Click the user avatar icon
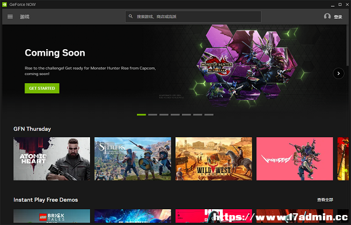Image resolution: width=351 pixels, height=225 pixels. (x=327, y=16)
